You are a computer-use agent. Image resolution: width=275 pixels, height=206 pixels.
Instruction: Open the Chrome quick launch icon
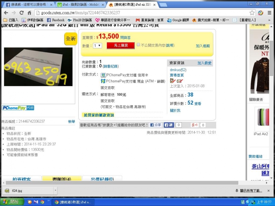(x=42, y=202)
